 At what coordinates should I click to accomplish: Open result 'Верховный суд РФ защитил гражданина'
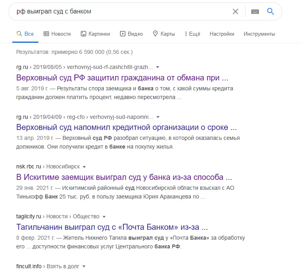(x=122, y=78)
